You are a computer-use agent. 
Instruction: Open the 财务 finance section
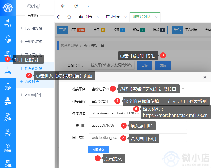tap(8, 148)
